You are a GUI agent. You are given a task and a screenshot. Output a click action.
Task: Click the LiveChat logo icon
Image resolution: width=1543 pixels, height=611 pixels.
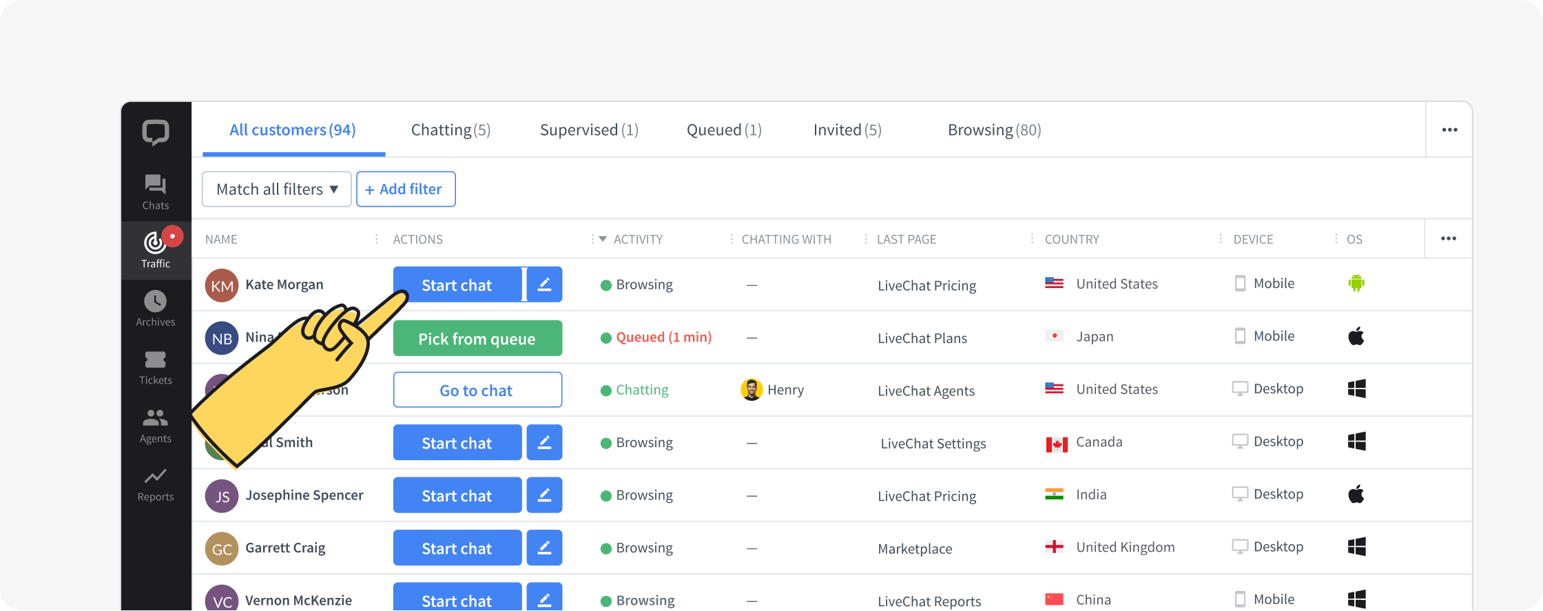point(156,132)
